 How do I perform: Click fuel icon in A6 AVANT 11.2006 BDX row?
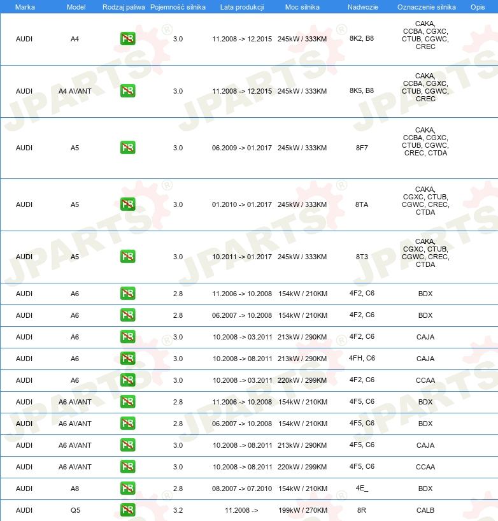point(127,402)
